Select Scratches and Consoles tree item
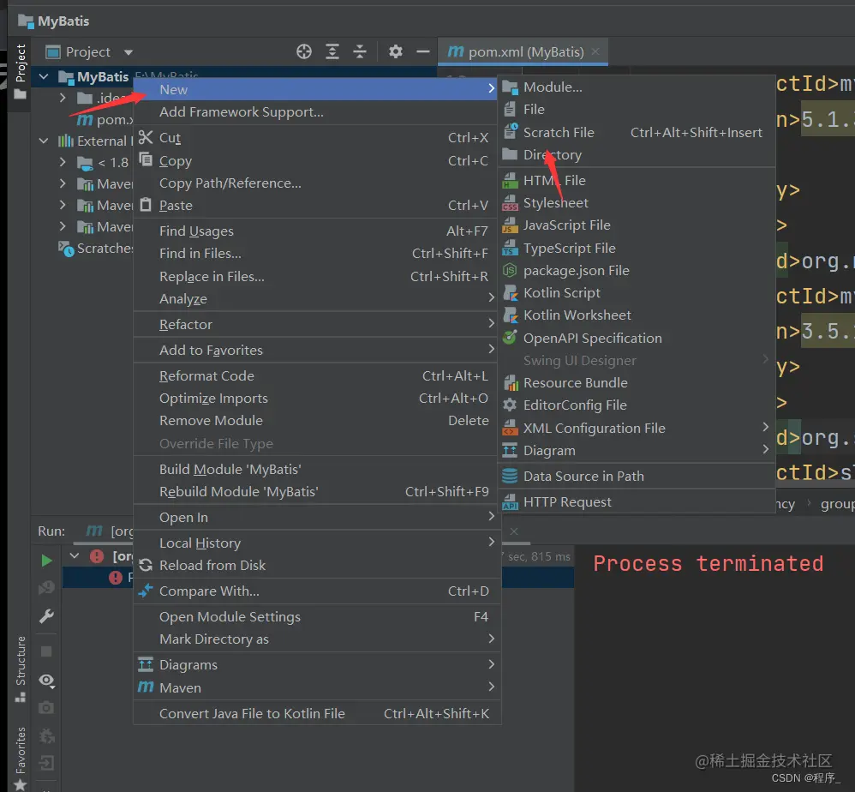Screen dimensions: 855x792 pos(95,249)
